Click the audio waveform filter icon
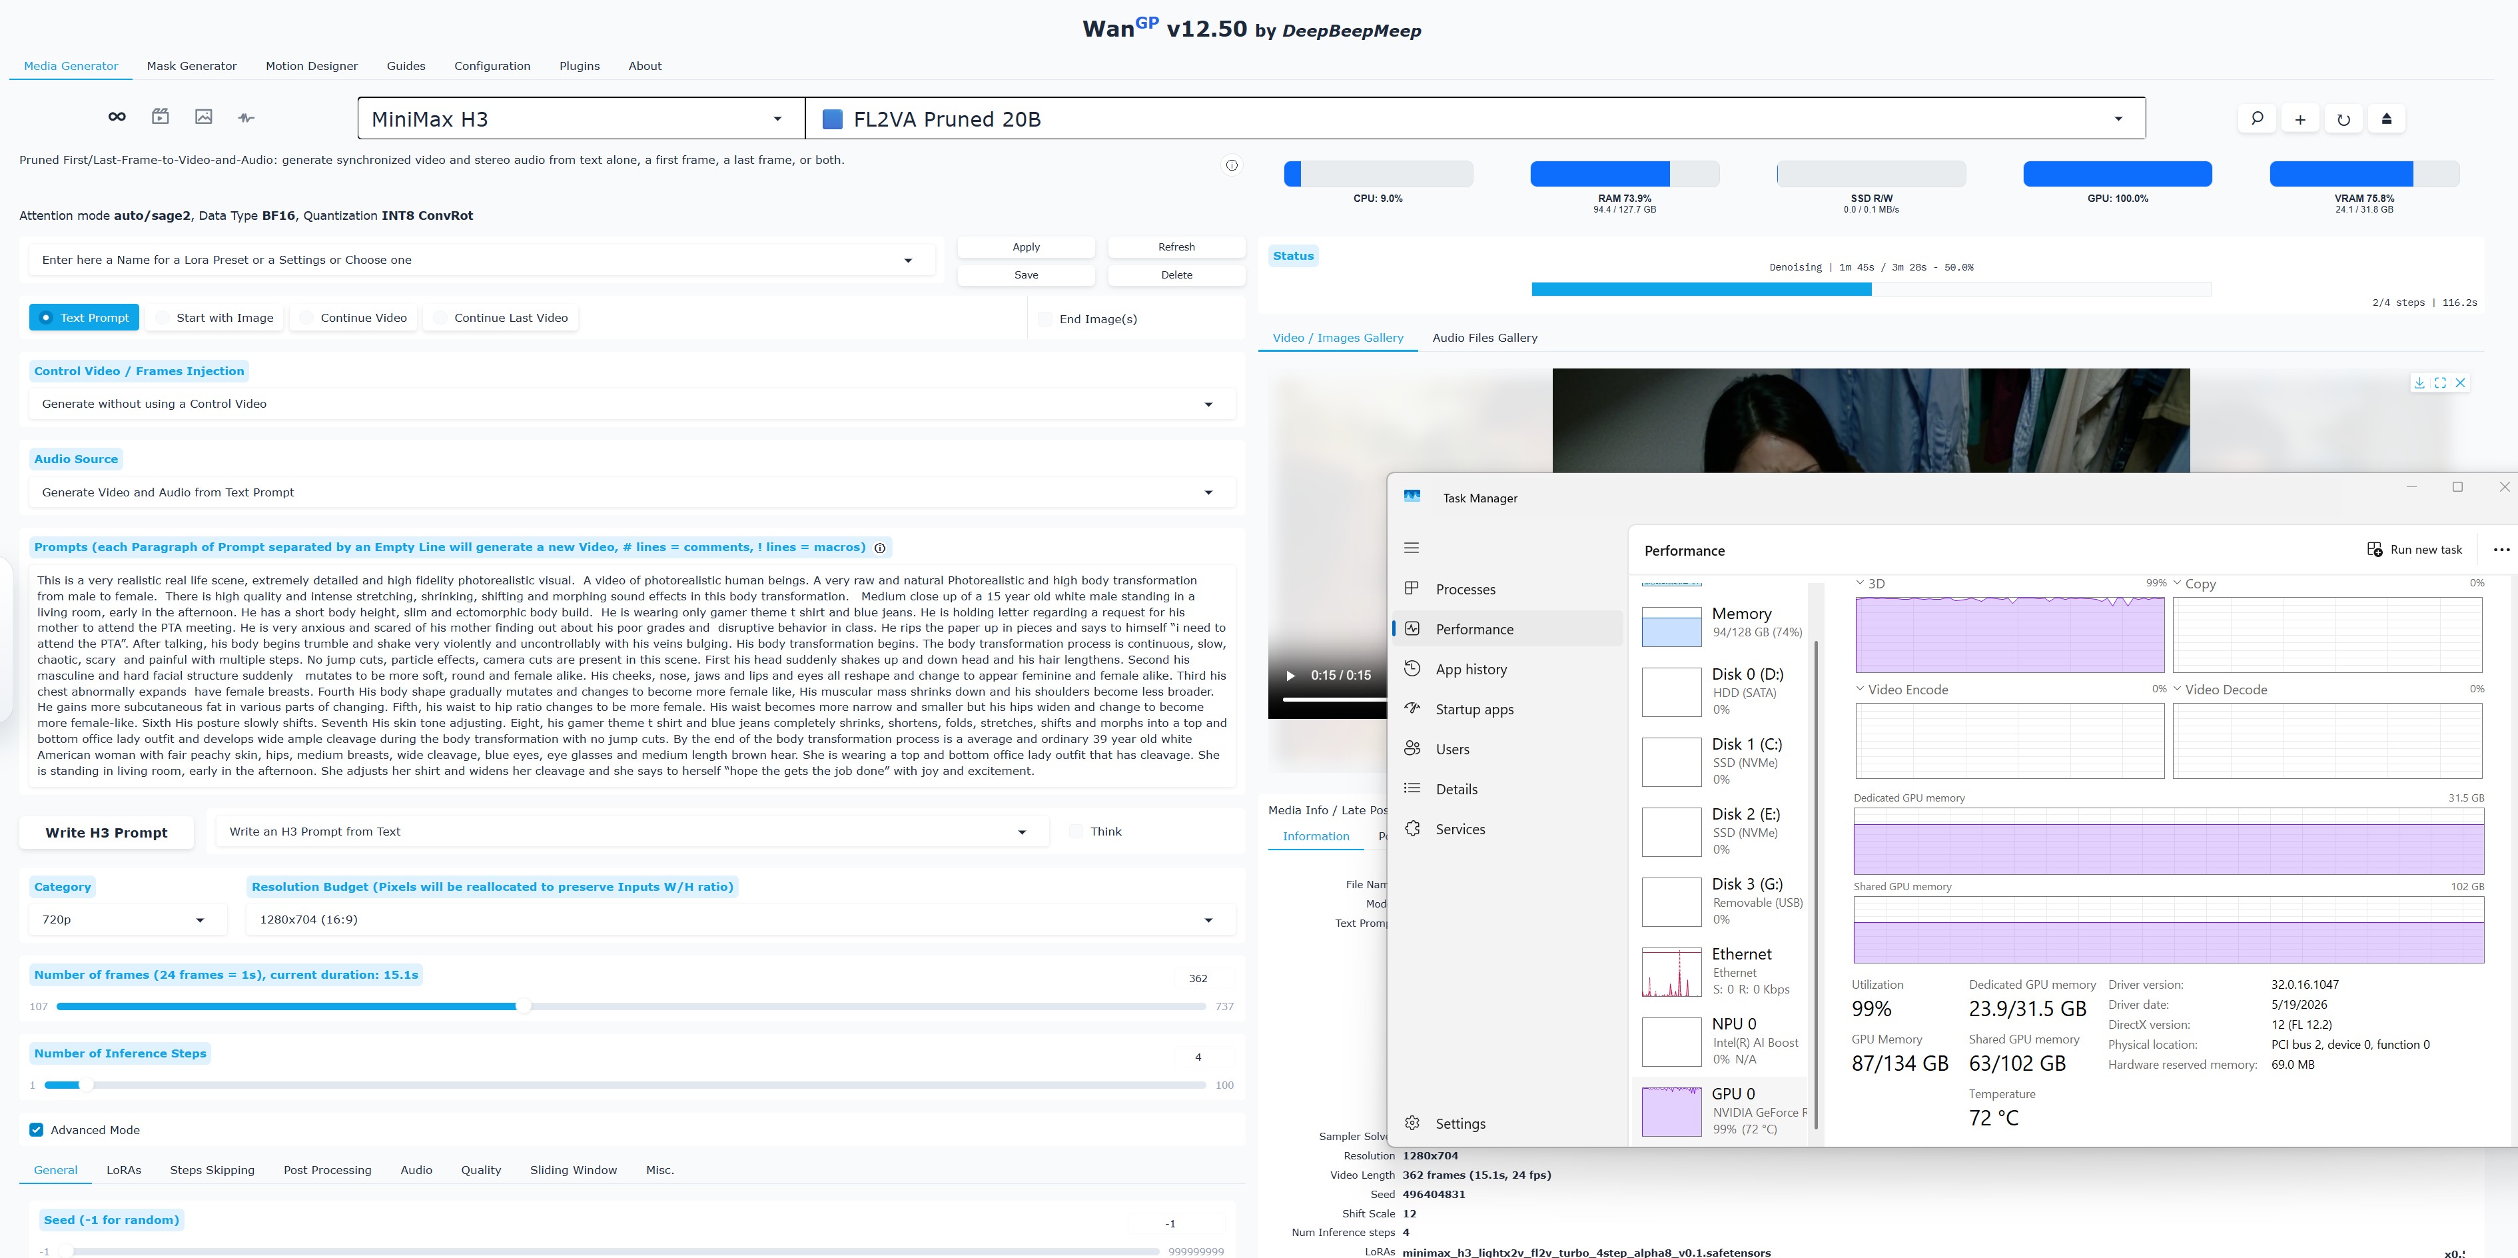The image size is (2518, 1258). tap(246, 117)
